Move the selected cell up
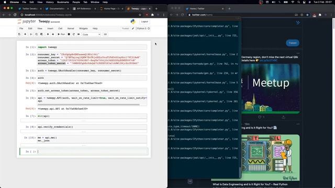335x188 pixels. (x=48, y=34)
